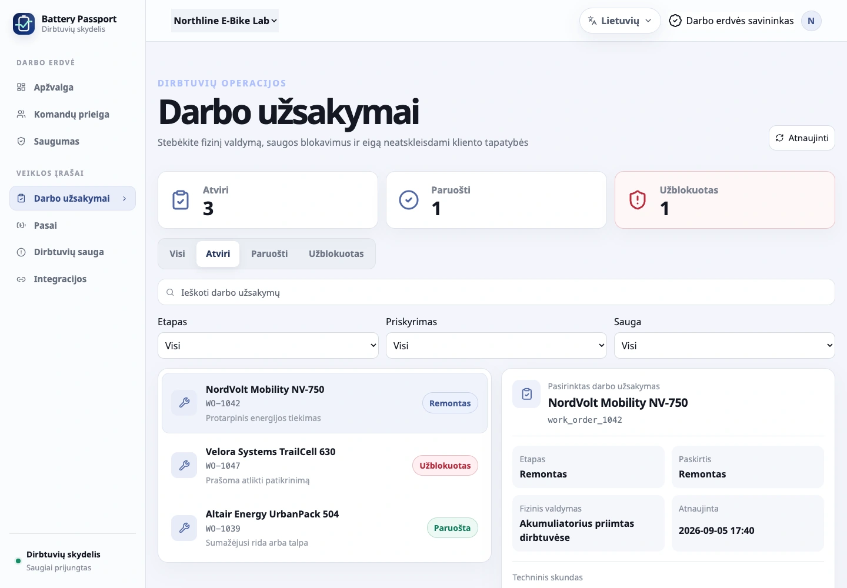Open the Priskyrimas filter dropdown
This screenshot has height=588, width=847.
[496, 346]
